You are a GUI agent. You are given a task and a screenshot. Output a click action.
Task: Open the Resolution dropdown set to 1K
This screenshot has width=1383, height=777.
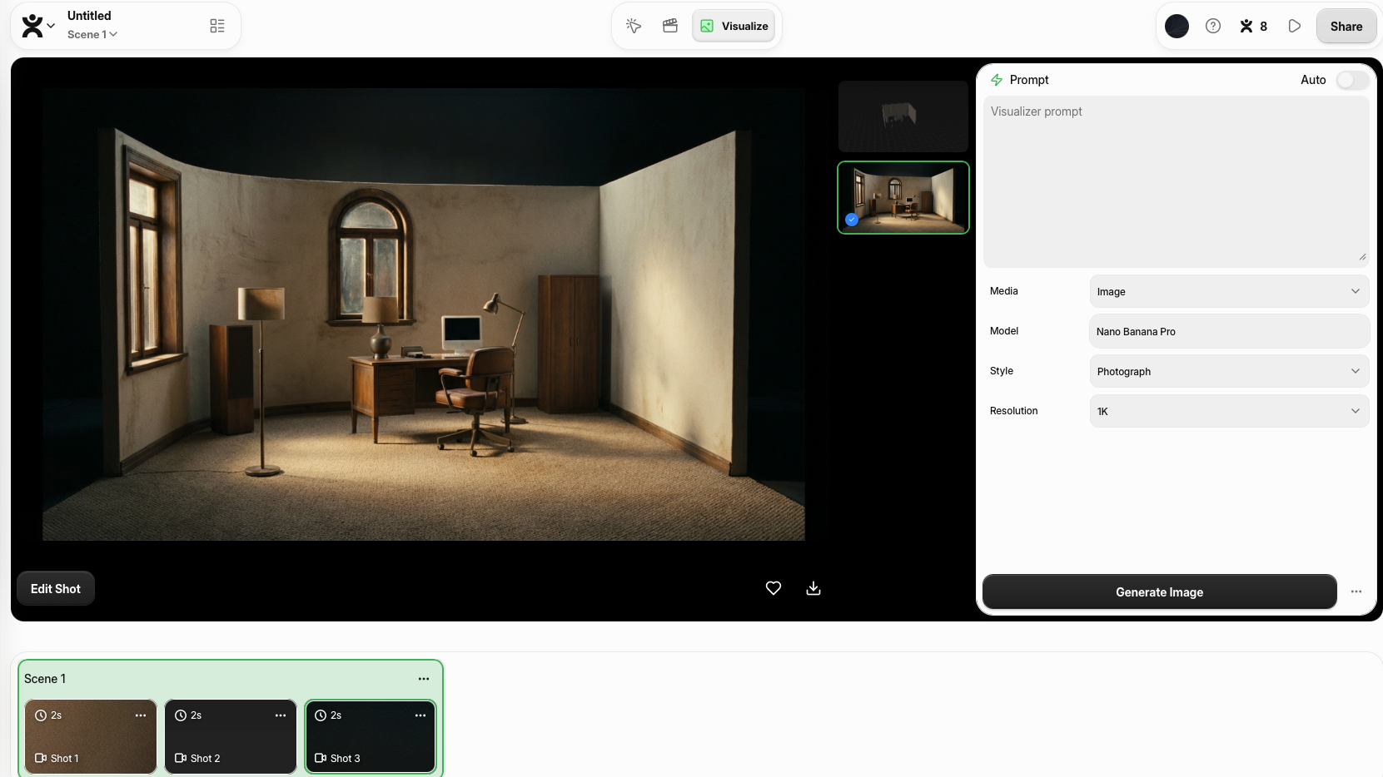click(1228, 411)
